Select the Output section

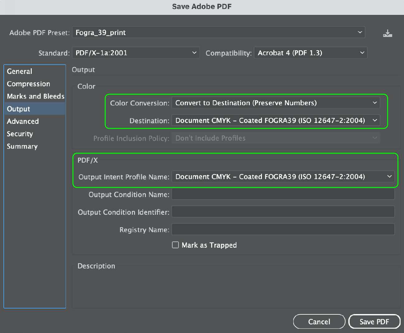[35, 109]
